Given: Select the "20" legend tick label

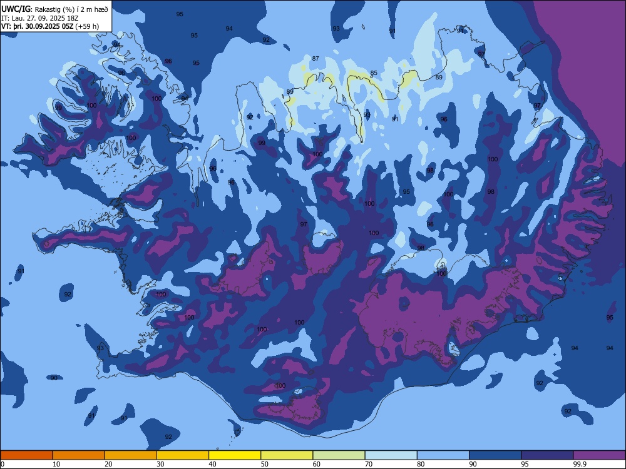Looking at the screenshot, I should pos(108,464).
